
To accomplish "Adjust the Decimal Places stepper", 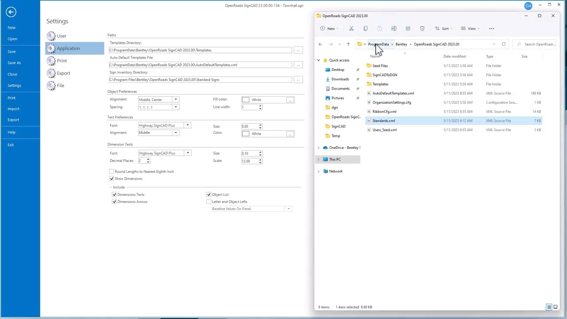I will pyautogui.click(x=148, y=161).
